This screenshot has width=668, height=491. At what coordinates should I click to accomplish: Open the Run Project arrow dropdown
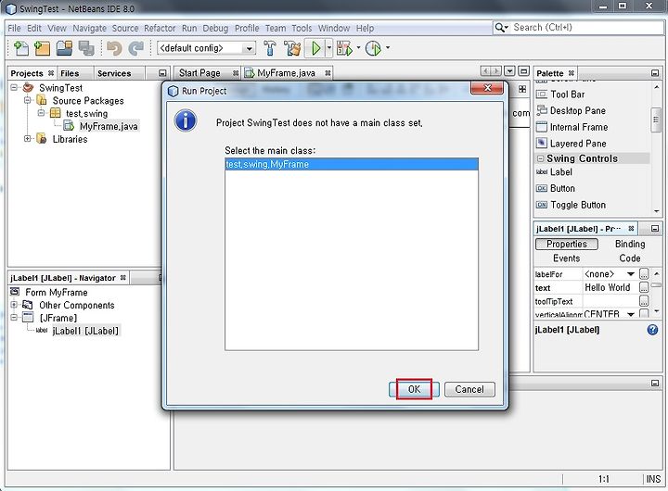tap(328, 47)
